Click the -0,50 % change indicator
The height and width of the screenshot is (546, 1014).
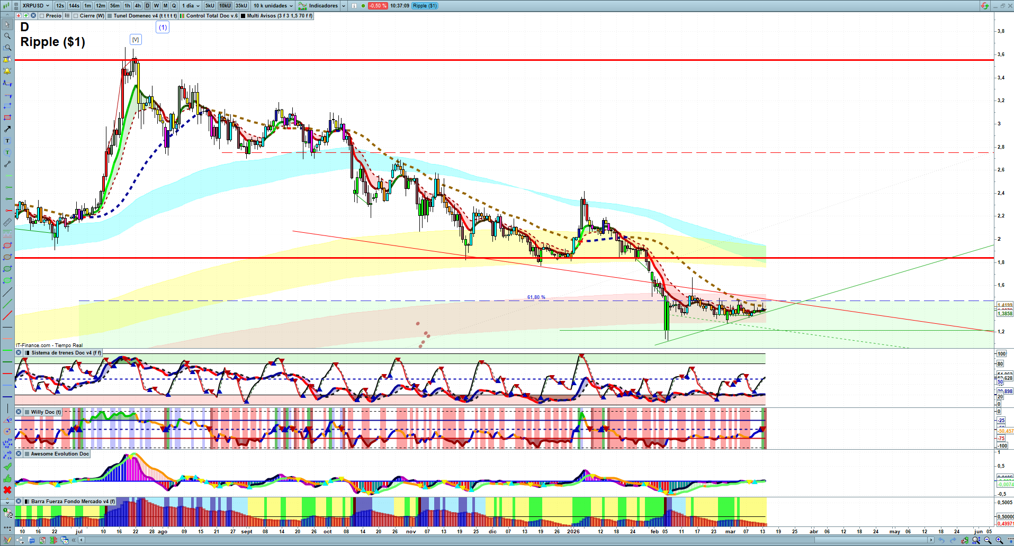(378, 6)
